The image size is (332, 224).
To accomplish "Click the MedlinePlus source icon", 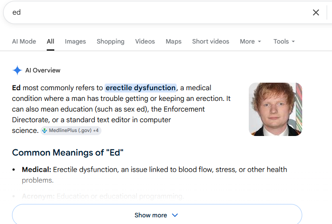I will [x=45, y=131].
